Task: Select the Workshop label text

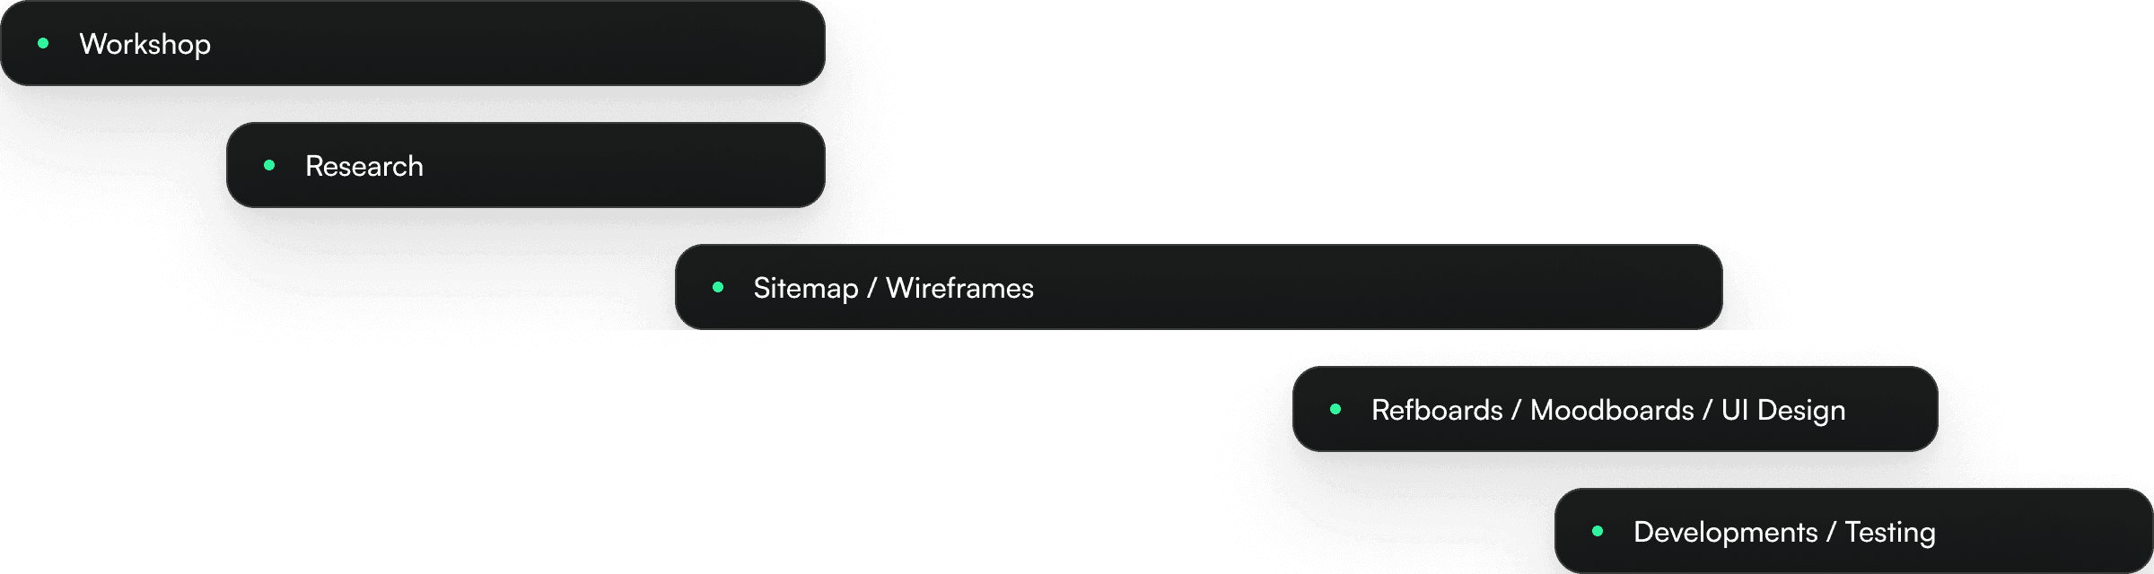Action: (x=145, y=44)
